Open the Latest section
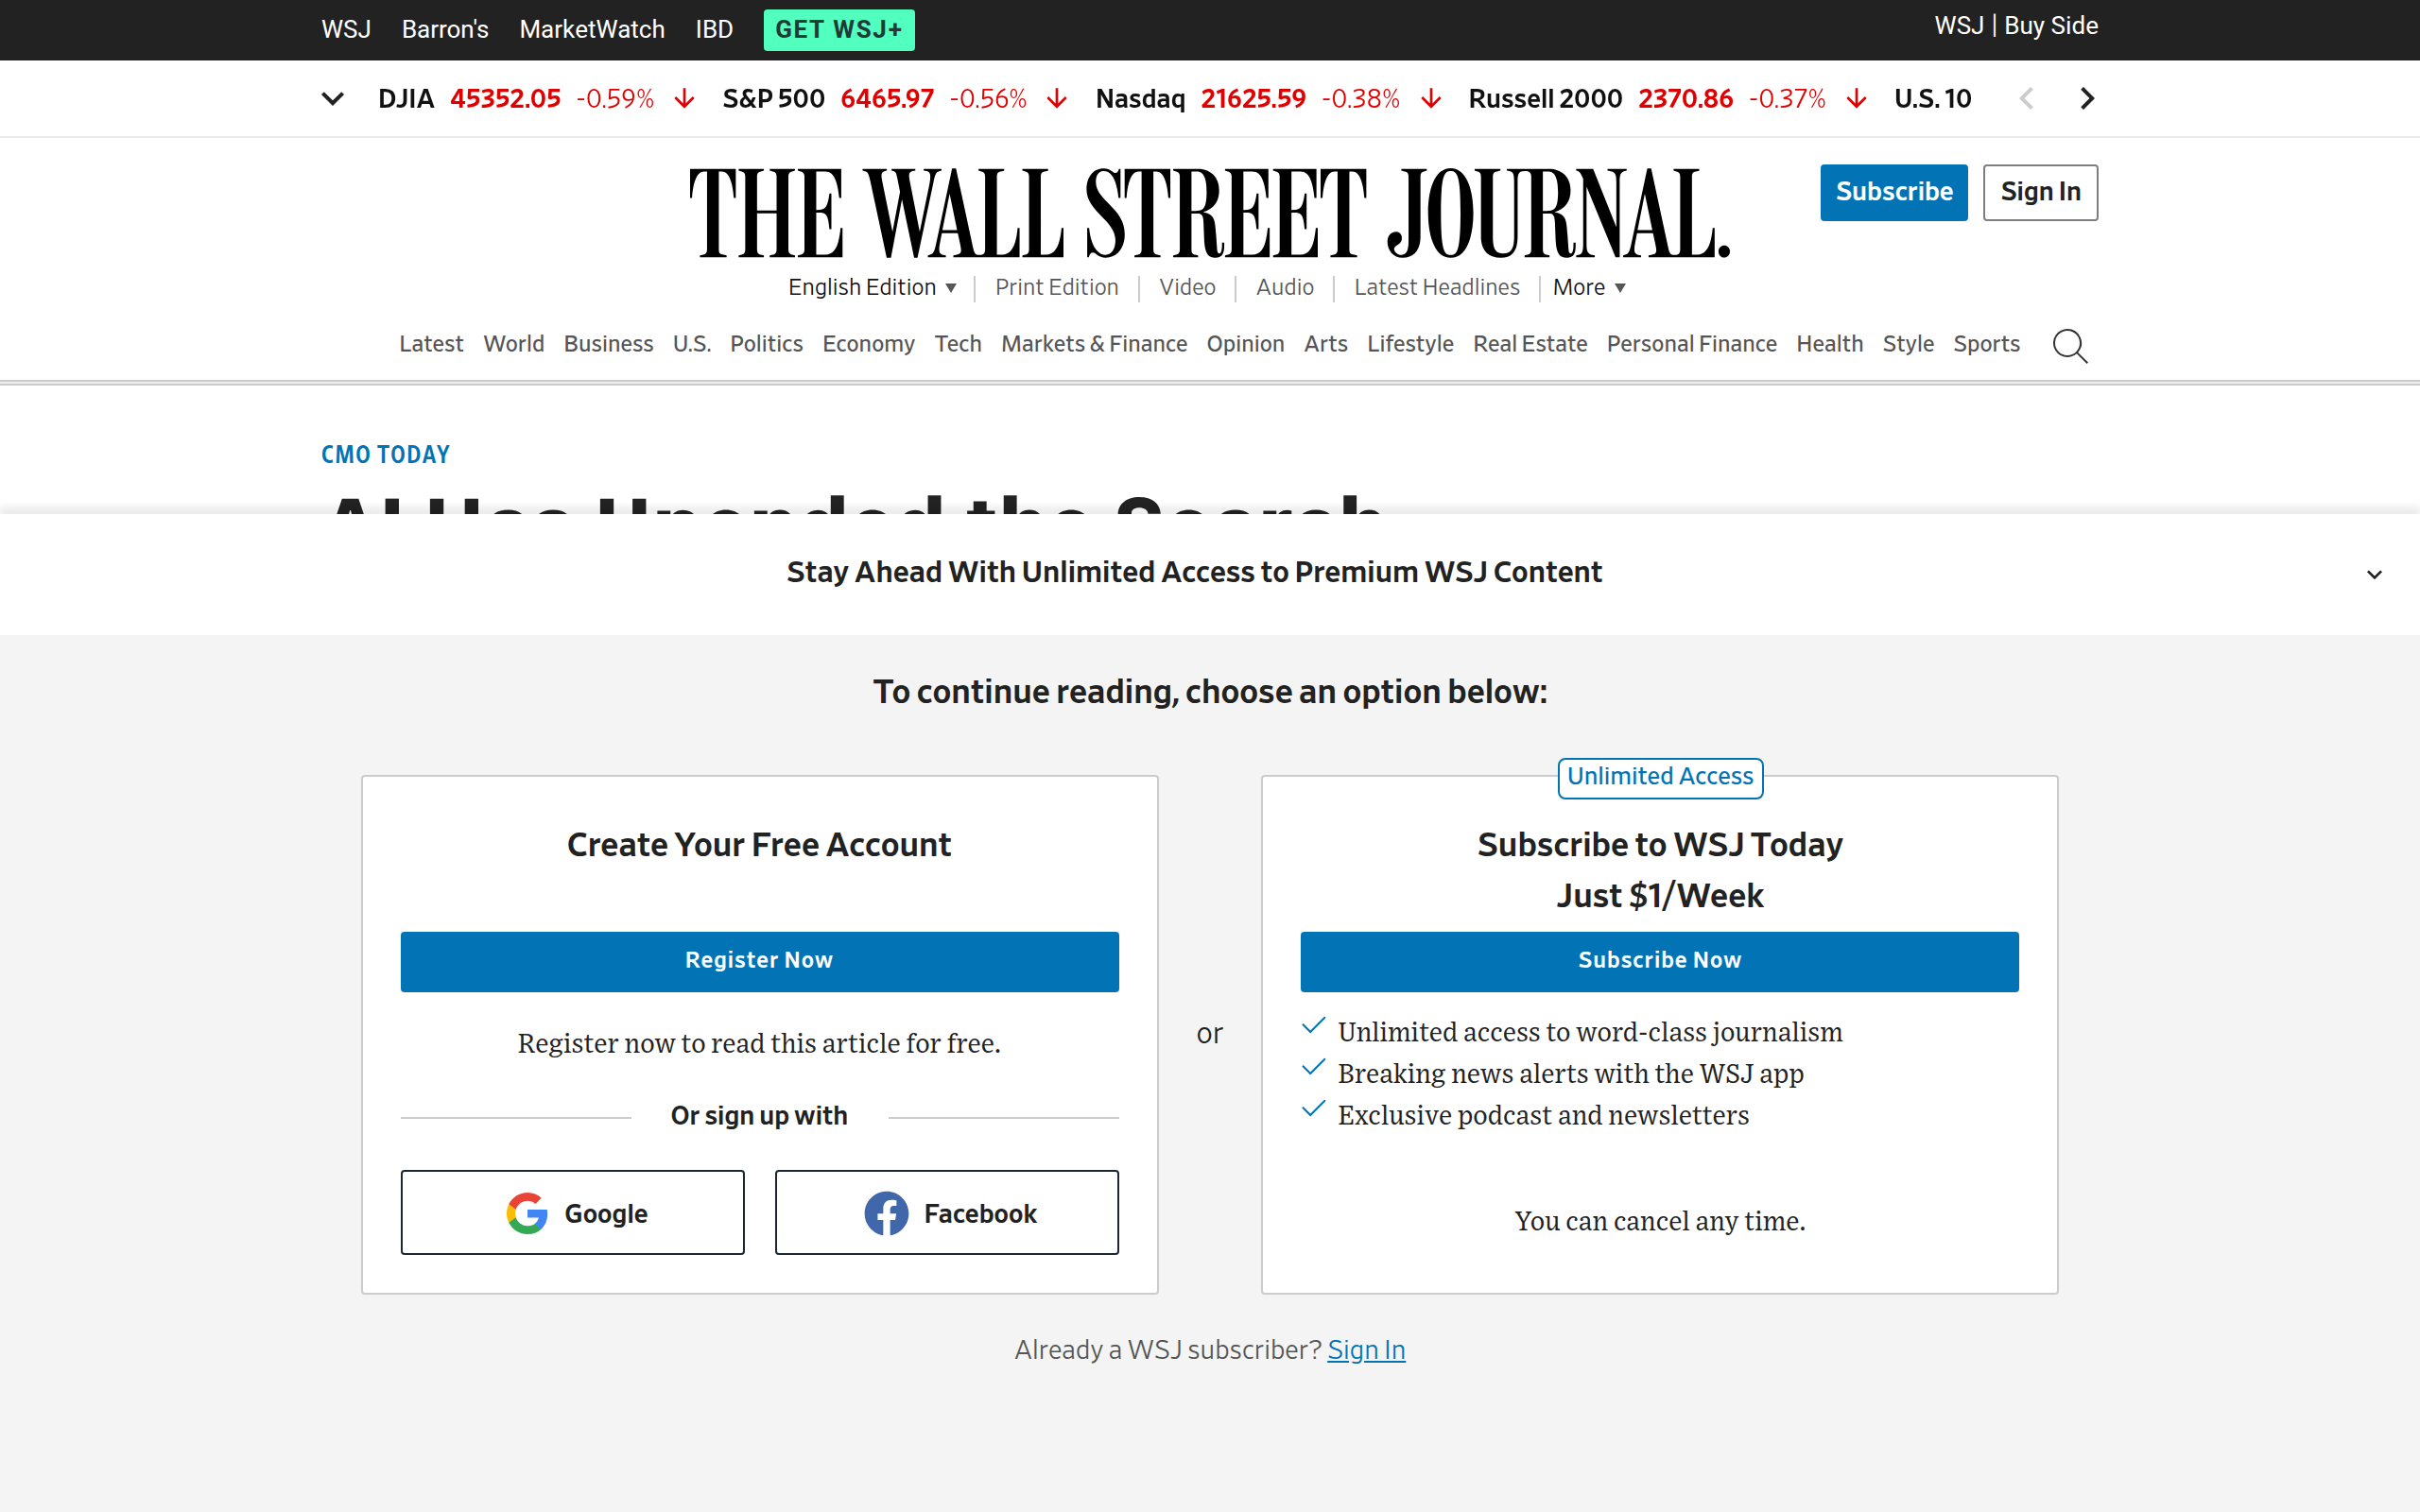2420x1512 pixels. coord(431,344)
